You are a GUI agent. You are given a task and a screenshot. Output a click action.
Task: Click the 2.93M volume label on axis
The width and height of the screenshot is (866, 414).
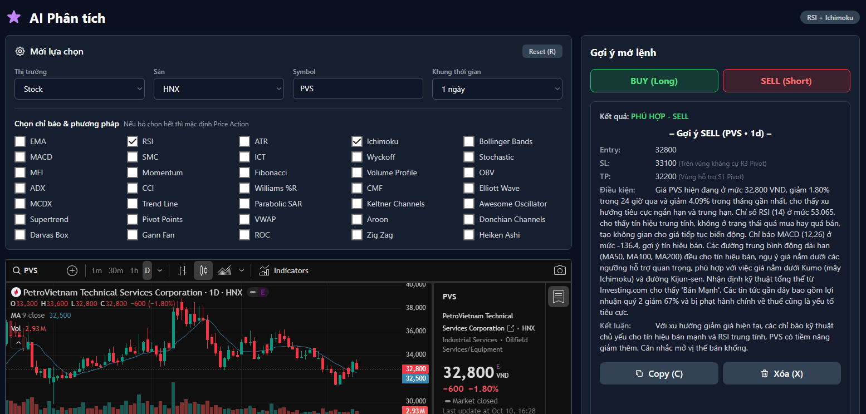(415, 411)
